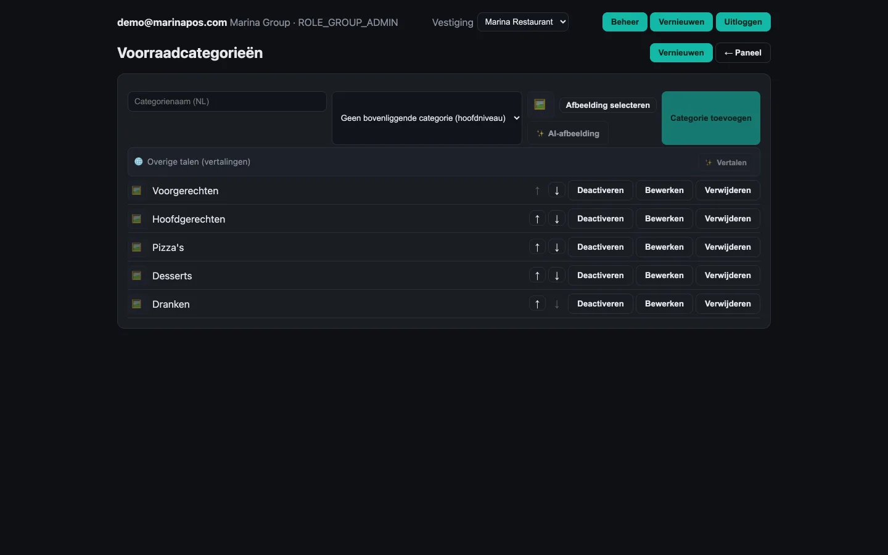Focus the Categorienaam (NL) input field
The image size is (888, 555).
(x=227, y=102)
